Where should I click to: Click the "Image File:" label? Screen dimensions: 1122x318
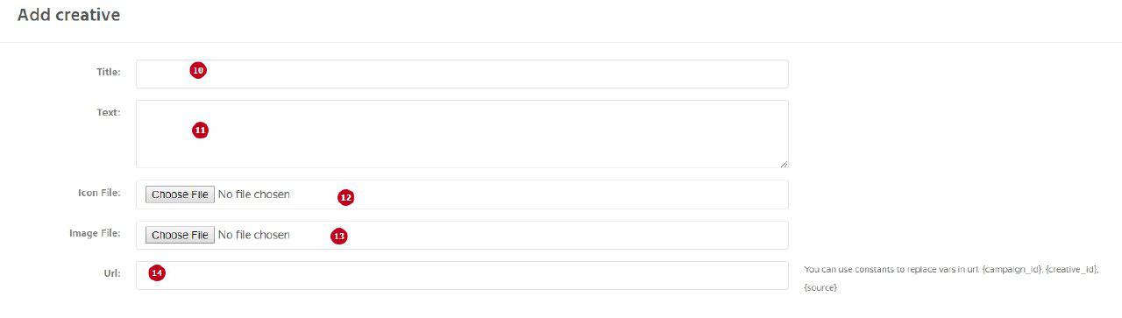click(95, 234)
